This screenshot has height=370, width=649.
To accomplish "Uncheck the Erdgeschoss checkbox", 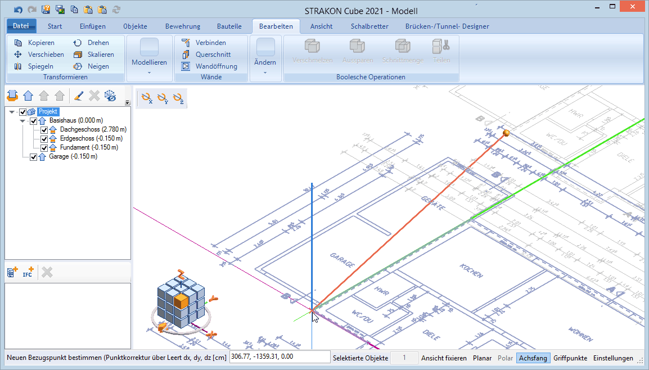I will click(44, 139).
